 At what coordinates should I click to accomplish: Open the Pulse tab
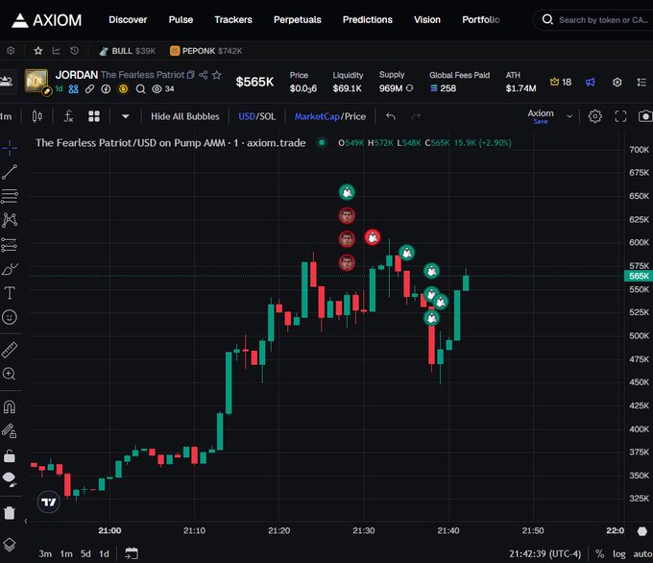click(x=181, y=19)
